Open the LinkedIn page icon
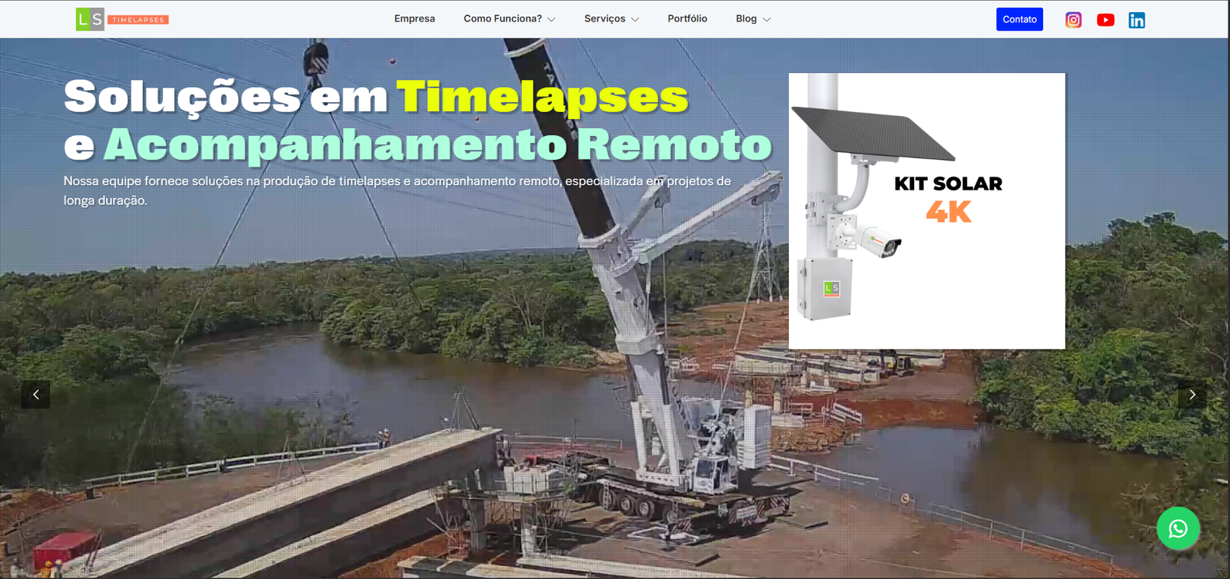Viewport: 1230px width, 579px height. coord(1136,20)
